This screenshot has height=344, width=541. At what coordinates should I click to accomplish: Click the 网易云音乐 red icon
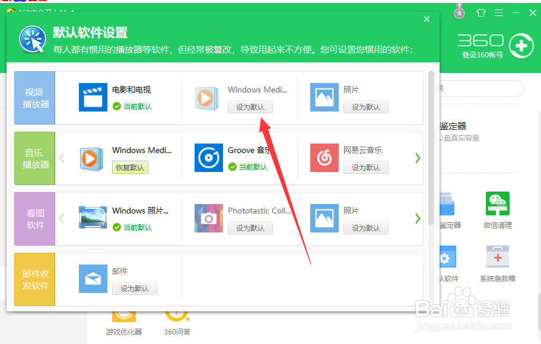click(x=324, y=158)
